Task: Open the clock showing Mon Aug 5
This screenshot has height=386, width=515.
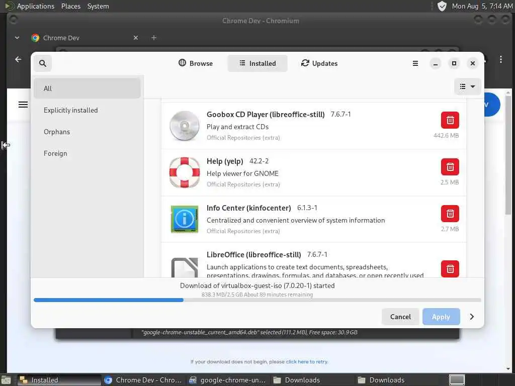Action: point(482,6)
